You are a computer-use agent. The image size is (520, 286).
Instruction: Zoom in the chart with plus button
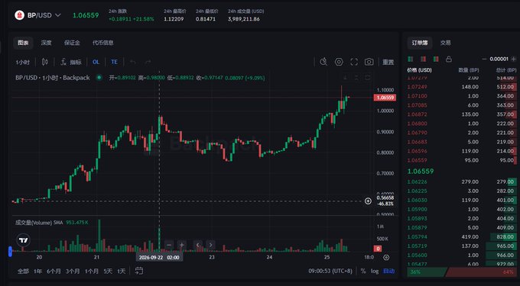181,245
